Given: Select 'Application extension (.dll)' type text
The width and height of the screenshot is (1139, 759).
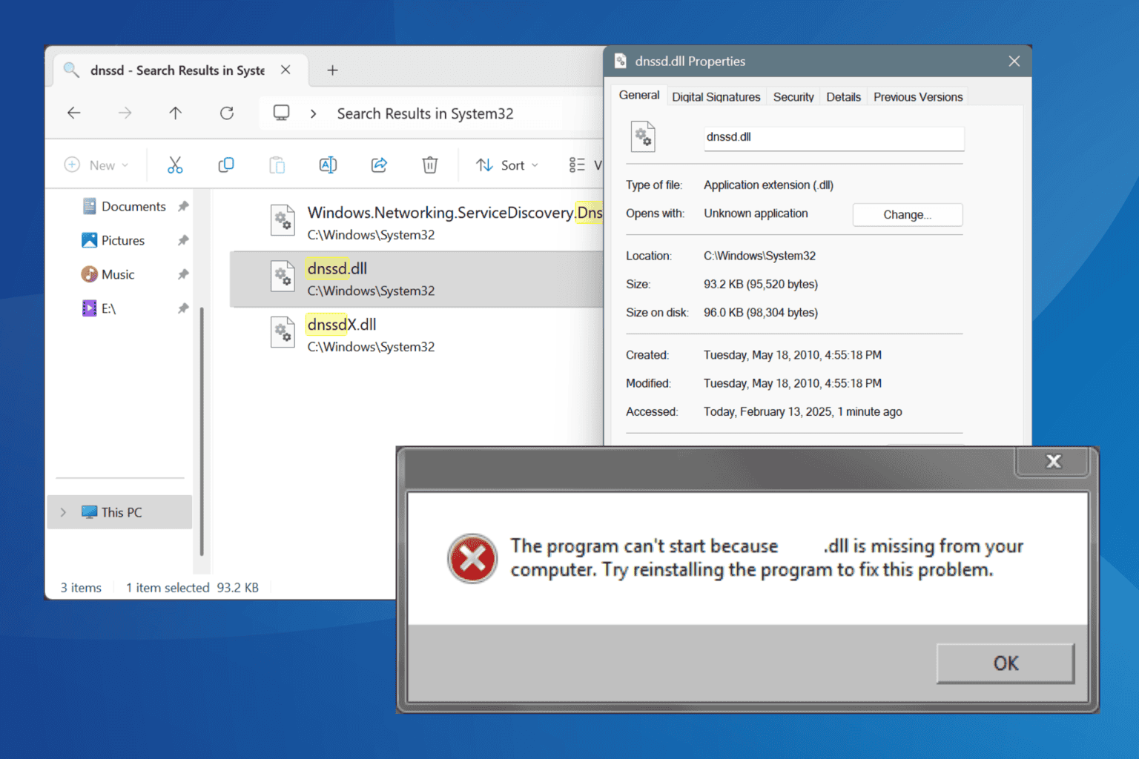Looking at the screenshot, I should (768, 185).
